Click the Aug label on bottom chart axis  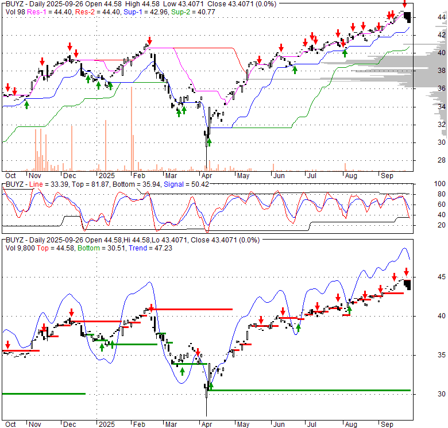tap(351, 425)
